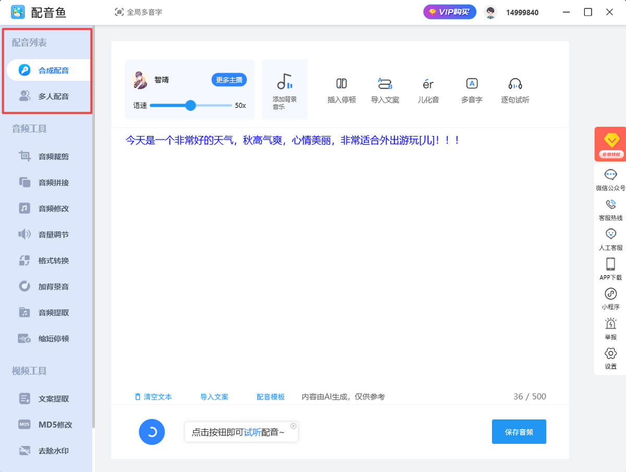The width and height of the screenshot is (626, 472).
Task: Click the user avatar in title bar
Action: [490, 12]
